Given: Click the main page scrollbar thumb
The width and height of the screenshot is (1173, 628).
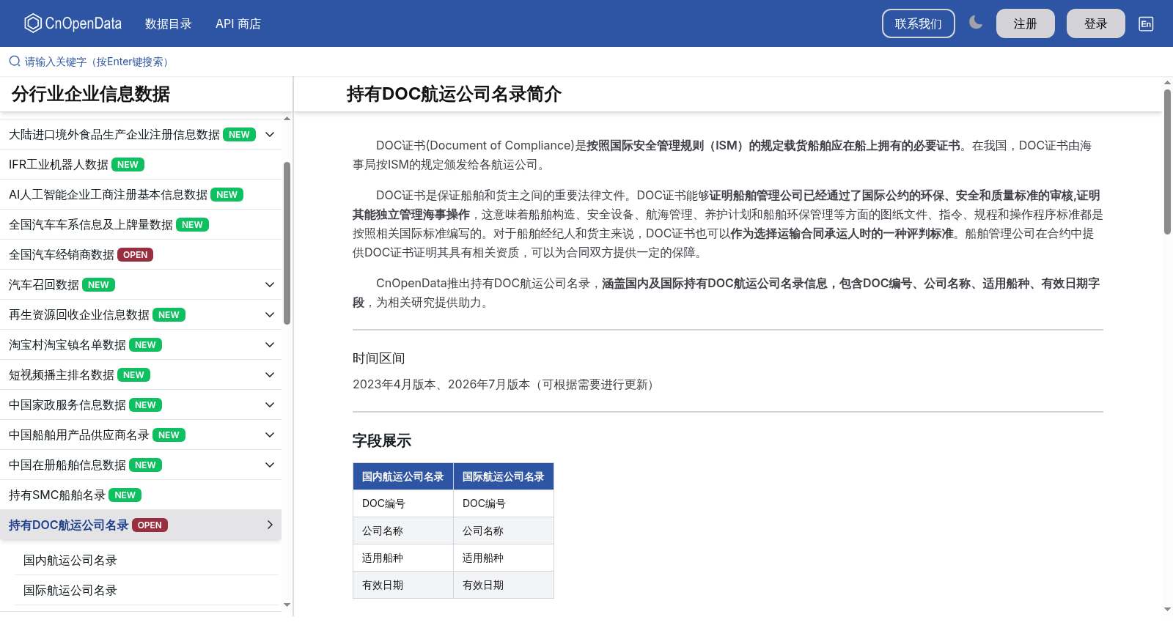Looking at the screenshot, I should tap(1167, 161).
